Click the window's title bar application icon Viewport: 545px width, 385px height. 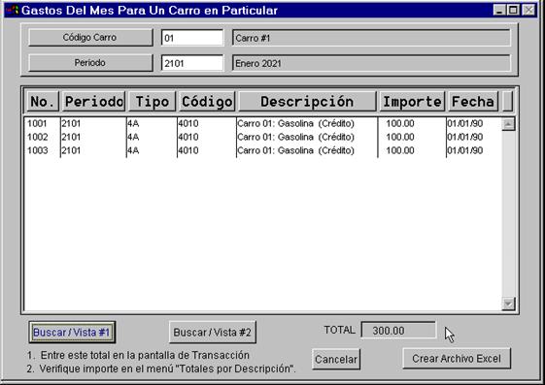tap(13, 10)
